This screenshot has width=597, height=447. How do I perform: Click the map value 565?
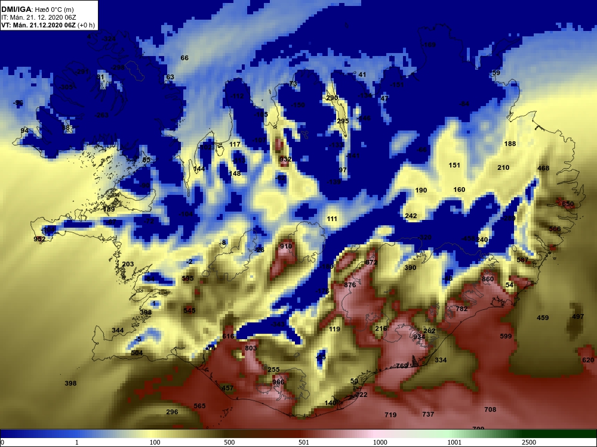coord(199,405)
